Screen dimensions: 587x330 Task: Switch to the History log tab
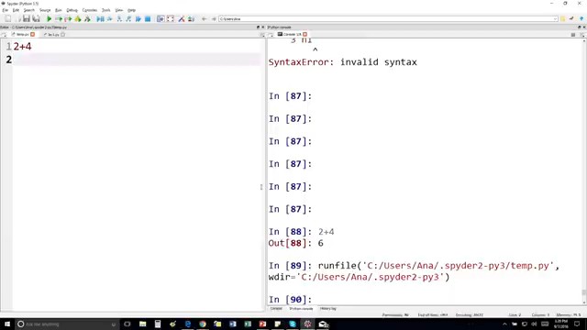tap(328, 309)
